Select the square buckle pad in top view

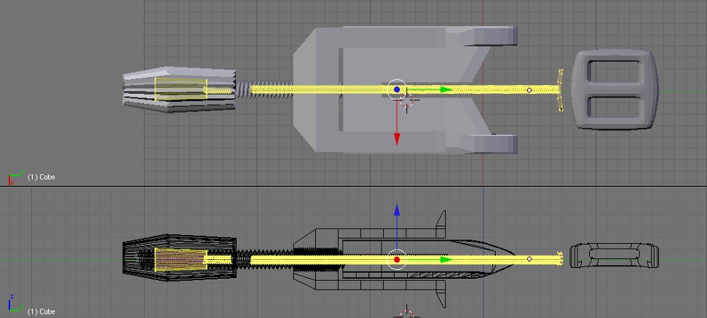[614, 90]
